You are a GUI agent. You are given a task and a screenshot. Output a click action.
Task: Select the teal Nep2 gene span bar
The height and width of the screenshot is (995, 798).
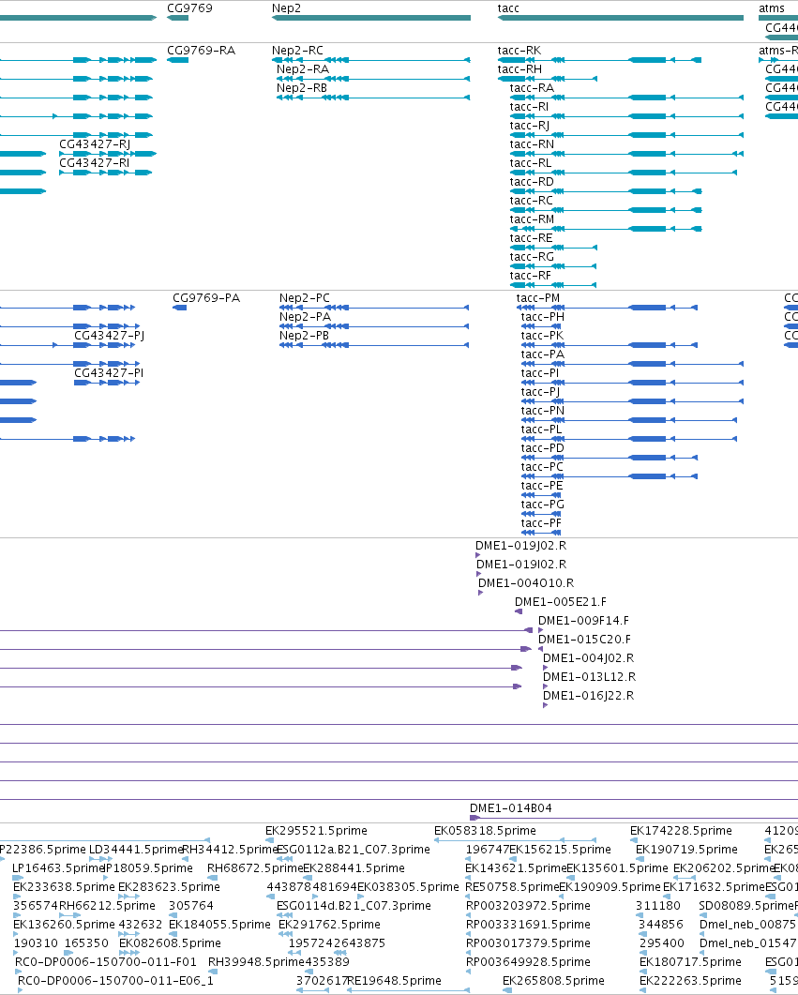click(x=371, y=18)
